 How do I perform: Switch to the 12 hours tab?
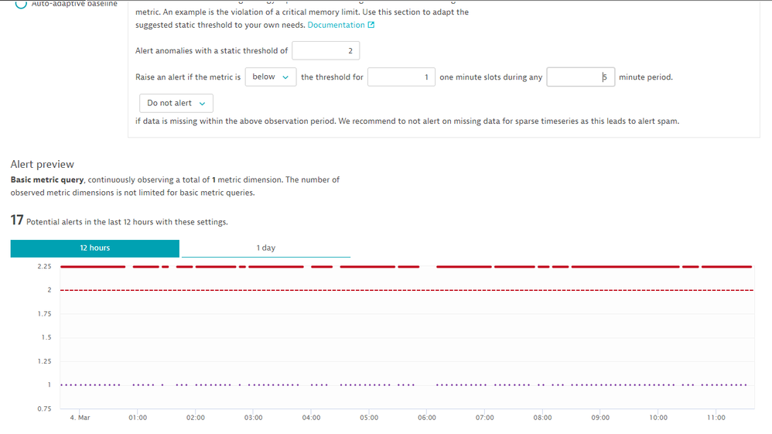95,248
